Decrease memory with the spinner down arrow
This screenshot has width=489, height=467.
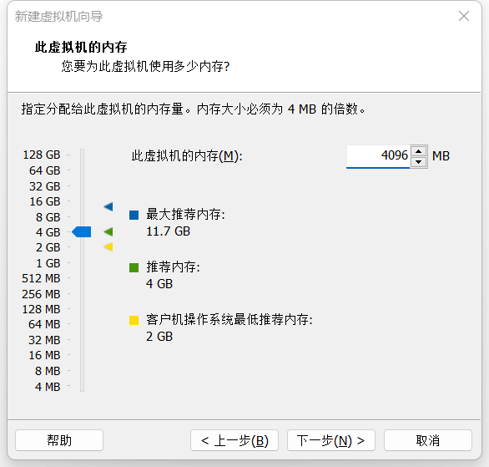pyautogui.click(x=419, y=162)
